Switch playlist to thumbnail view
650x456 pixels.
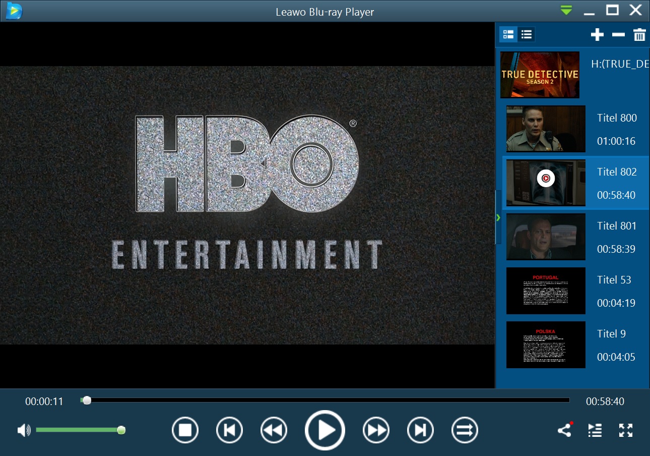point(508,34)
